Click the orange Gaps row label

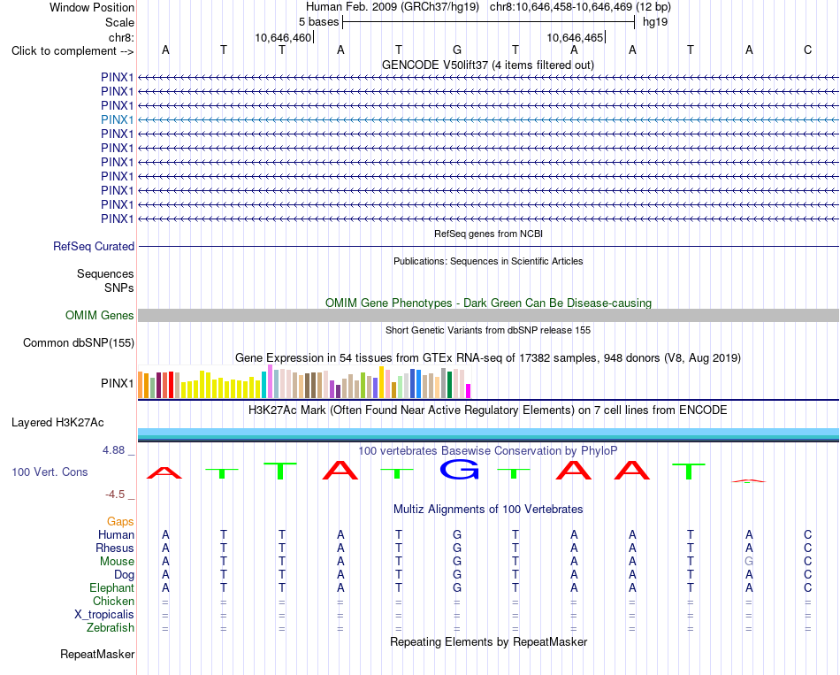pyautogui.click(x=120, y=522)
